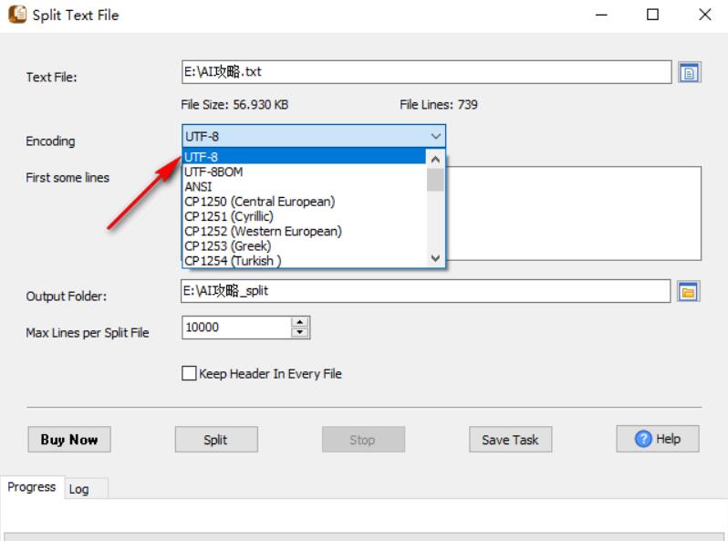Select CP1250 (Central European) encoding
The width and height of the screenshot is (728, 541).
click(304, 202)
